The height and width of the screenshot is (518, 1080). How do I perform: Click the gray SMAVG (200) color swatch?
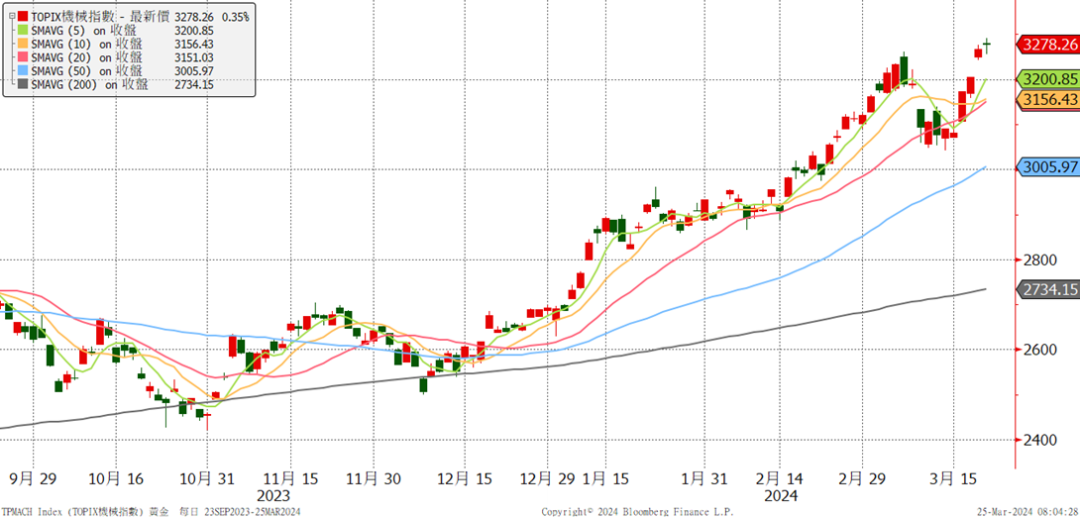pos(24,84)
